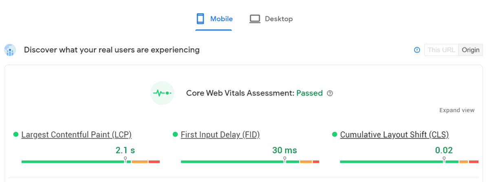Switch to the Mobile tab

point(214,19)
